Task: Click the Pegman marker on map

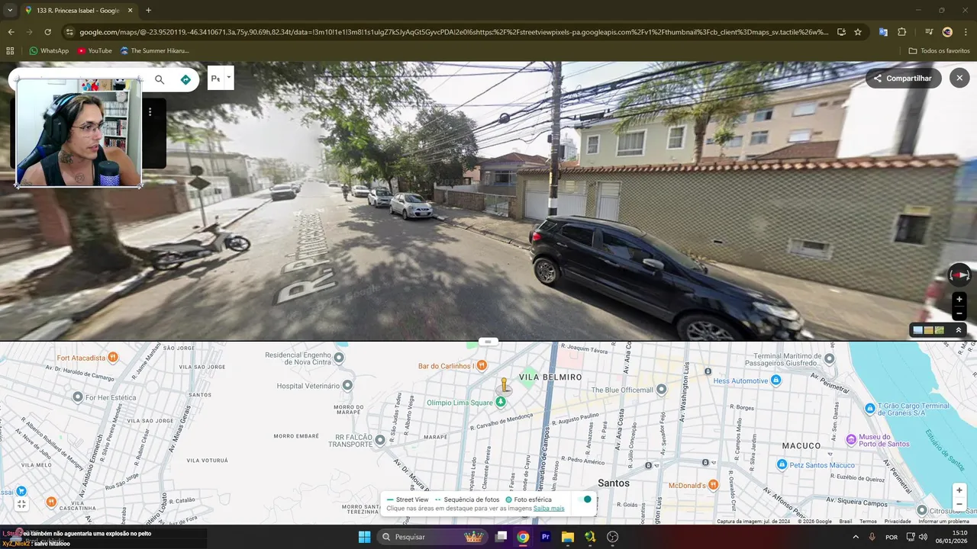Action: (504, 384)
